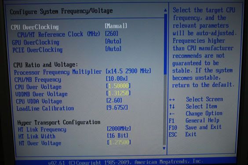Click ESC Exit label
The image size is (248, 165).
click(182, 135)
